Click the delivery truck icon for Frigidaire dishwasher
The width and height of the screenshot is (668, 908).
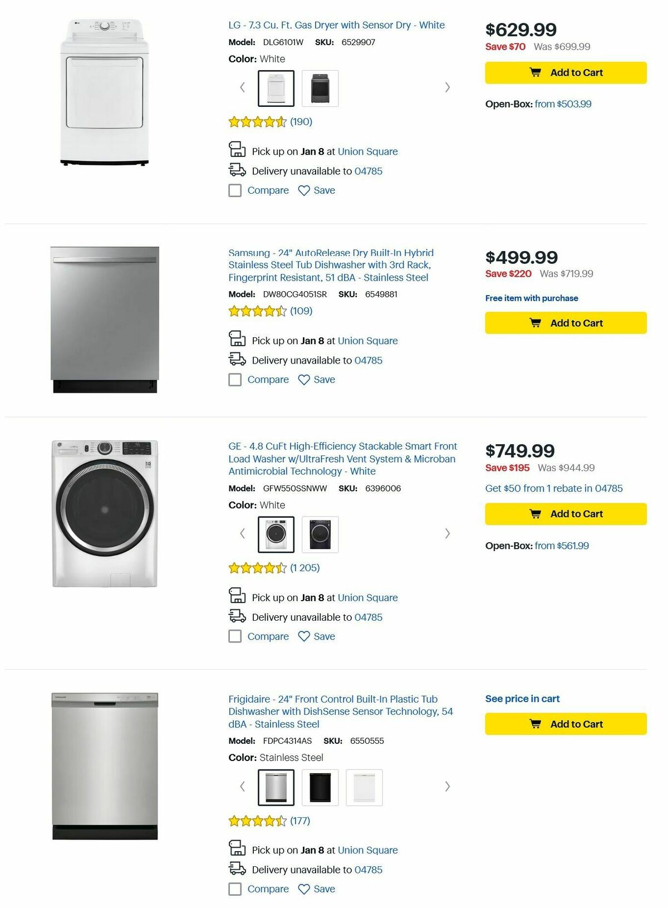pyautogui.click(x=237, y=869)
